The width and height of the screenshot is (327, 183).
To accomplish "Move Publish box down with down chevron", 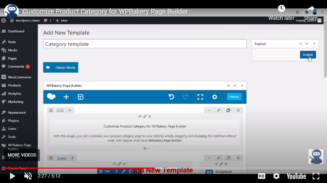I will pos(307,44).
